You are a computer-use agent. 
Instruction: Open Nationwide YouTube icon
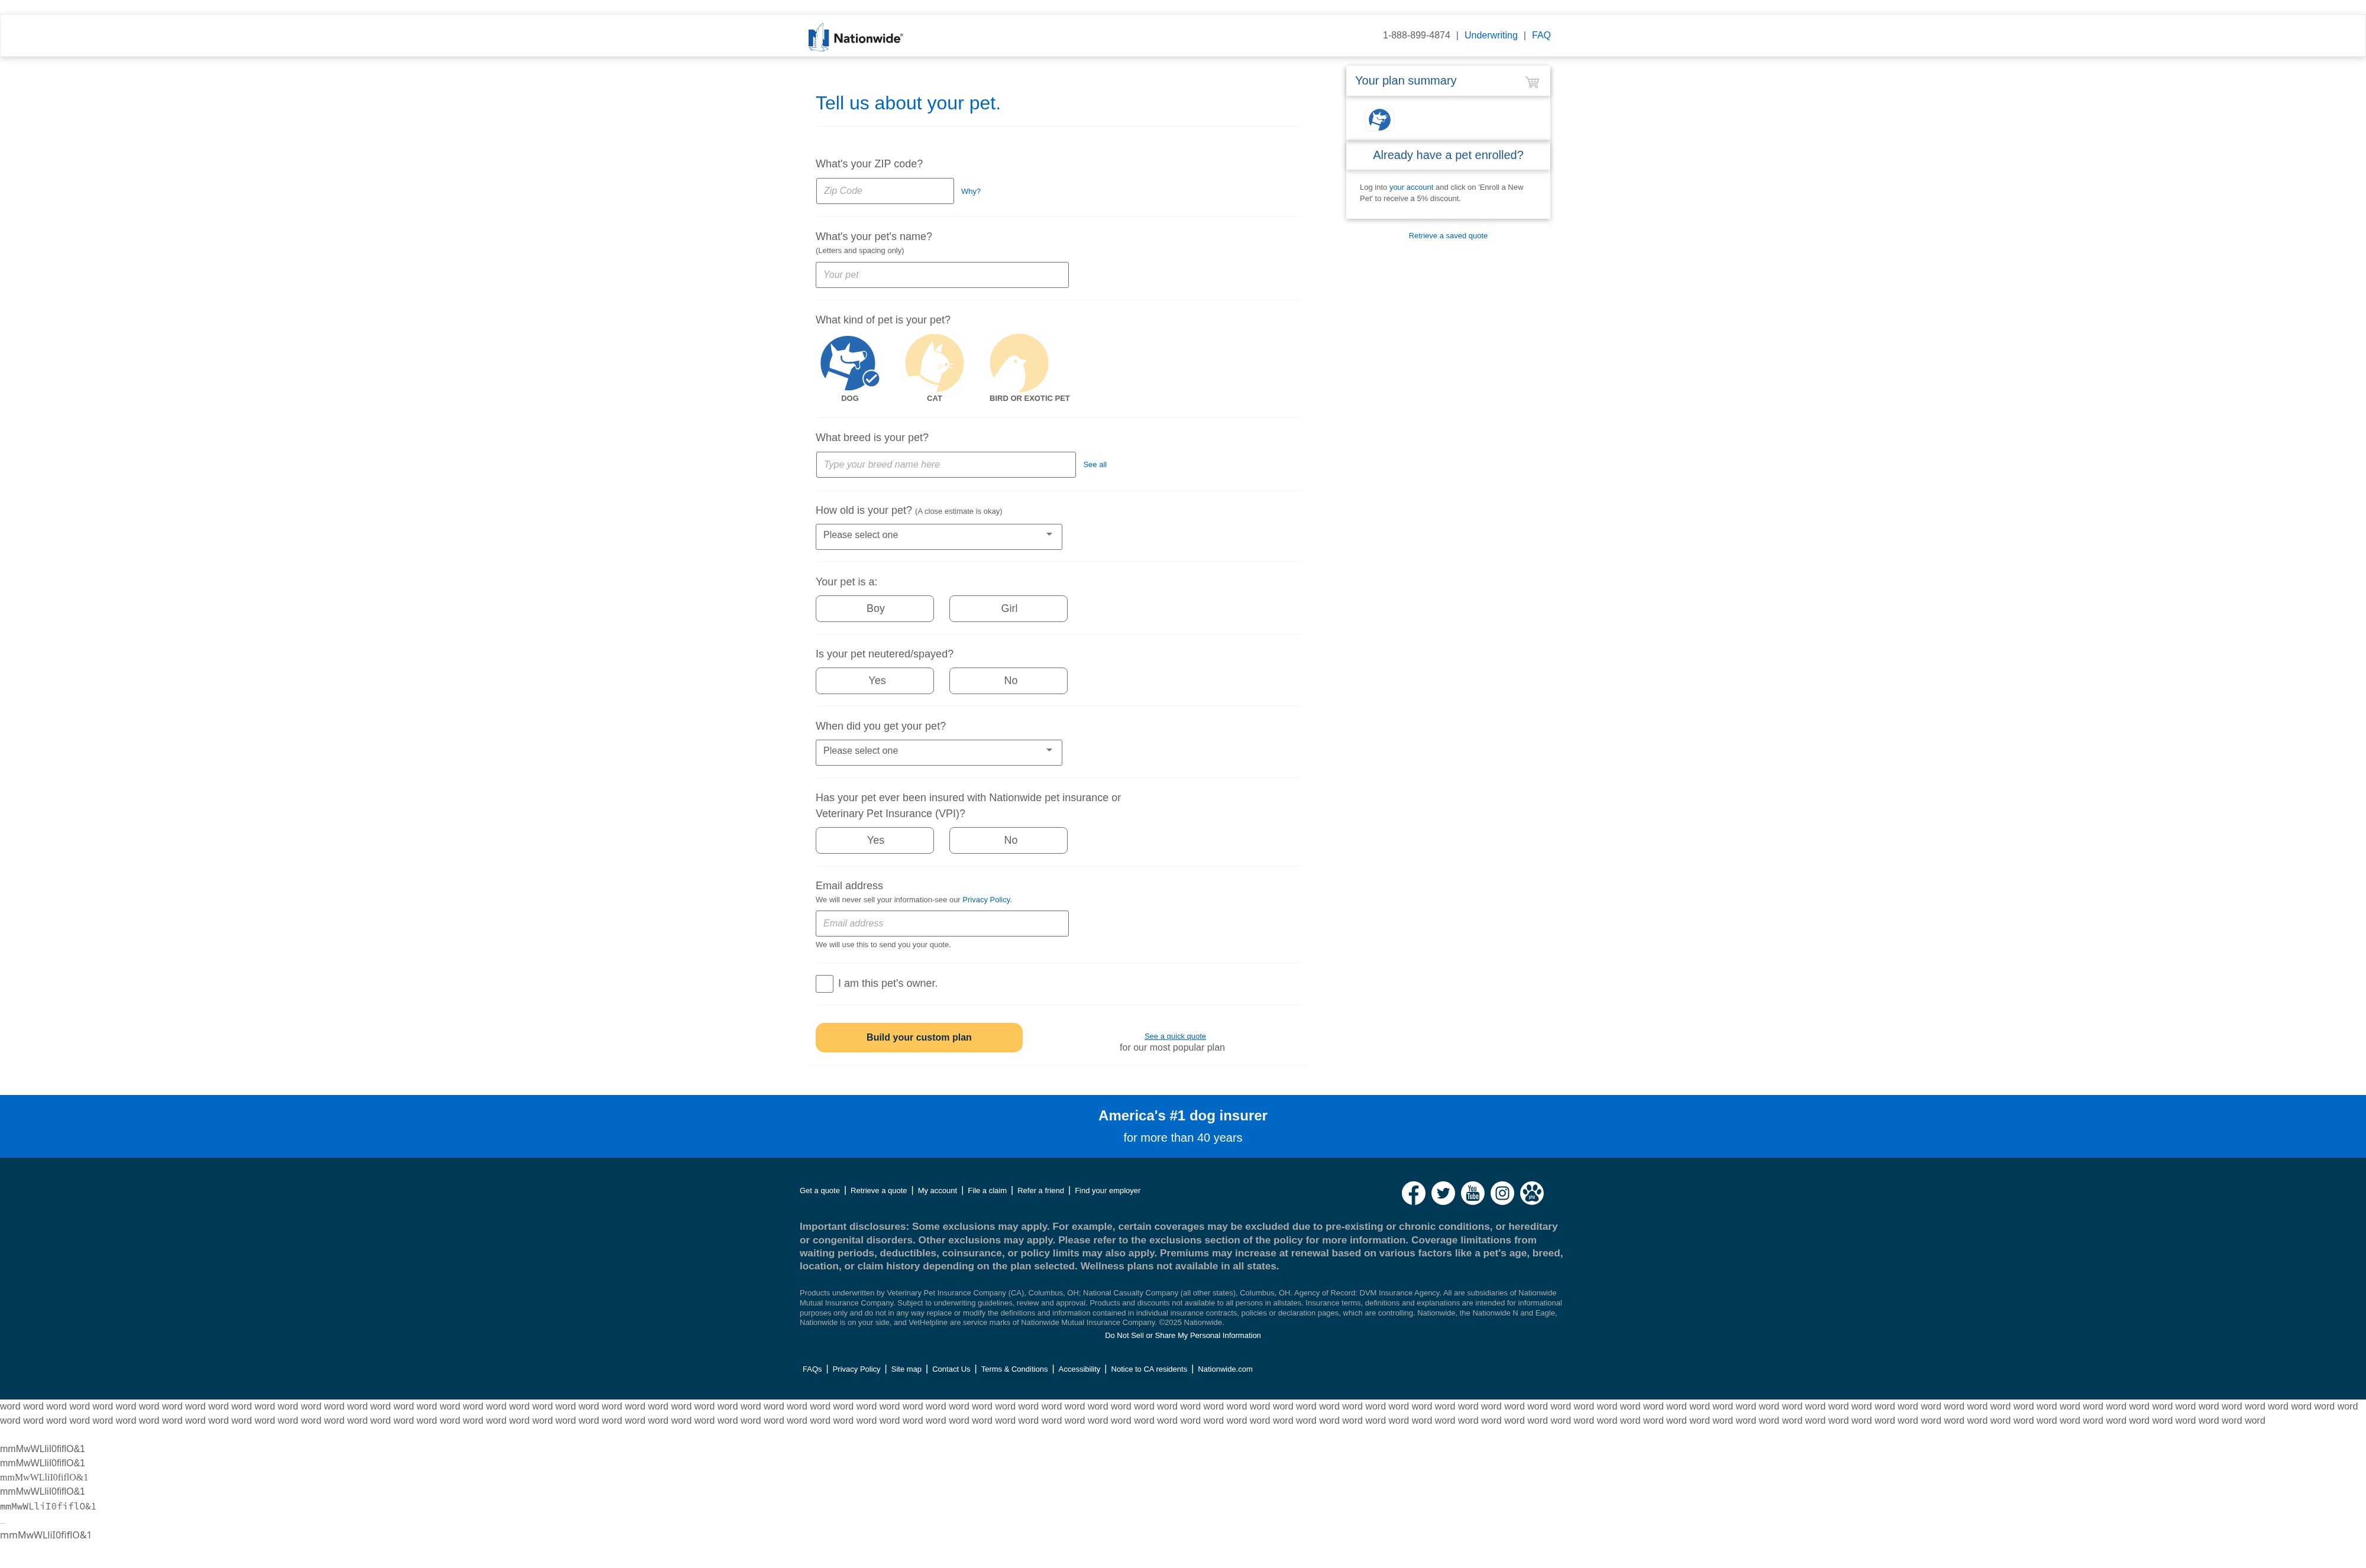coord(1473,1193)
